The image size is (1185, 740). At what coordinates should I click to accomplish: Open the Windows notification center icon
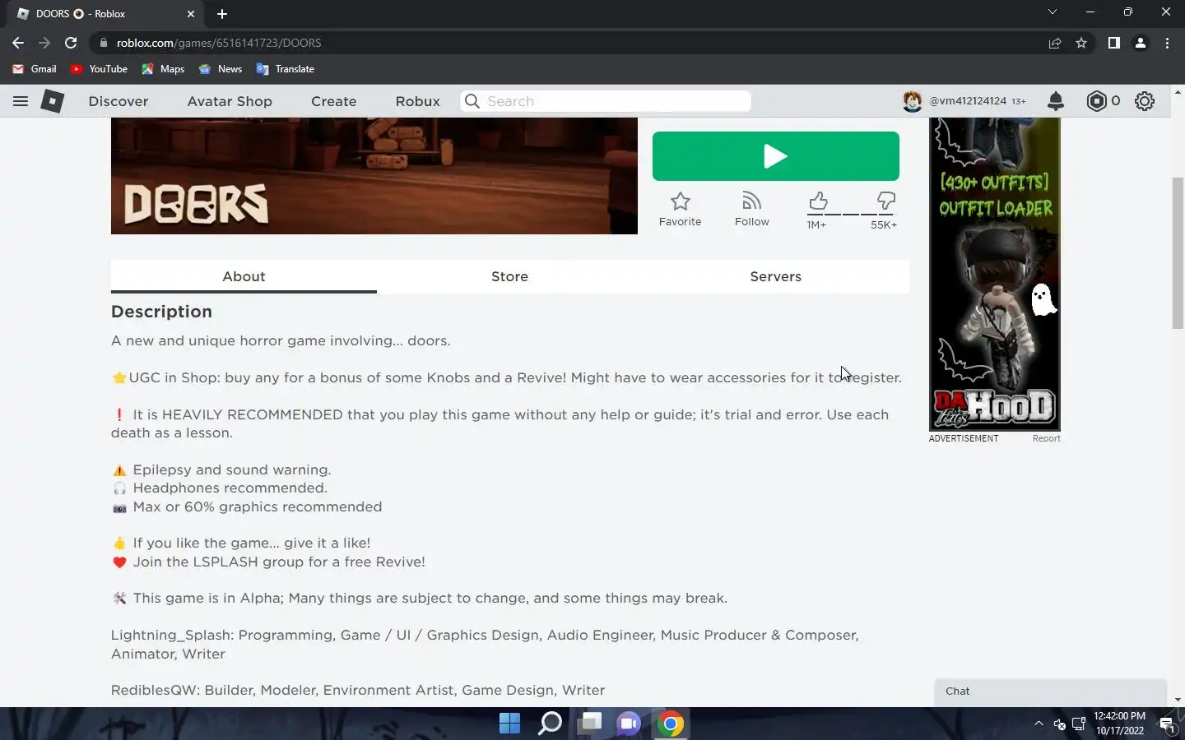(1166, 724)
